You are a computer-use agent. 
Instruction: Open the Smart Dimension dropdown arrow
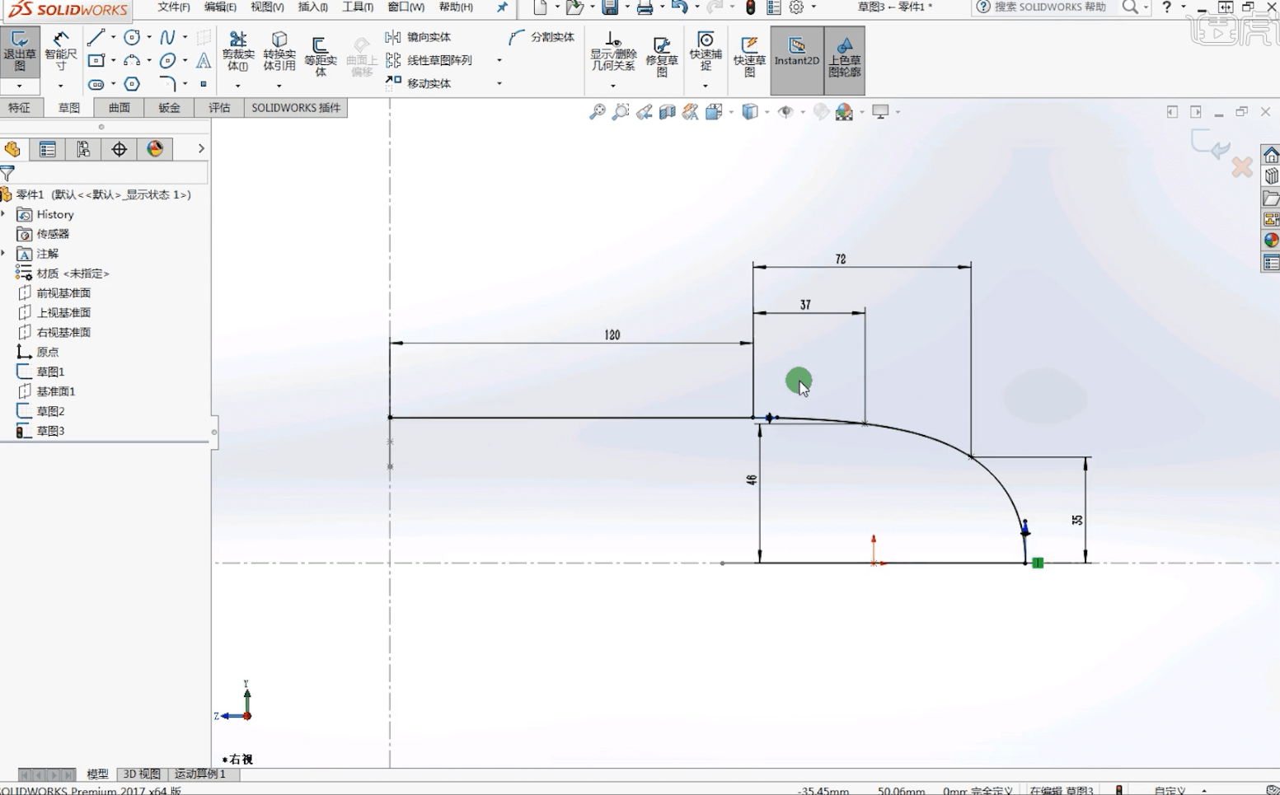pyautogui.click(x=61, y=86)
